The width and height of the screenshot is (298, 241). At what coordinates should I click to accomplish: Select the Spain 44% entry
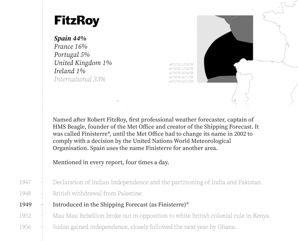pyautogui.click(x=70, y=39)
